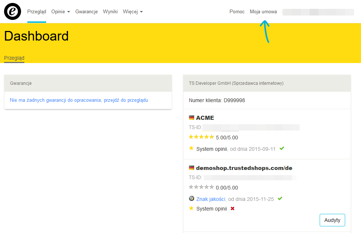
Task: Select the Przegląd tab under Dashboard
Action: pyautogui.click(x=14, y=58)
